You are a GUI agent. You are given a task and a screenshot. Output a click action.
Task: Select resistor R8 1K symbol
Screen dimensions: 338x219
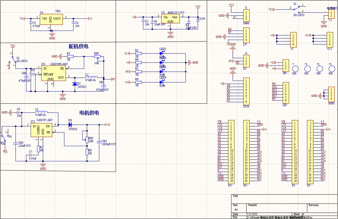click(x=87, y=152)
